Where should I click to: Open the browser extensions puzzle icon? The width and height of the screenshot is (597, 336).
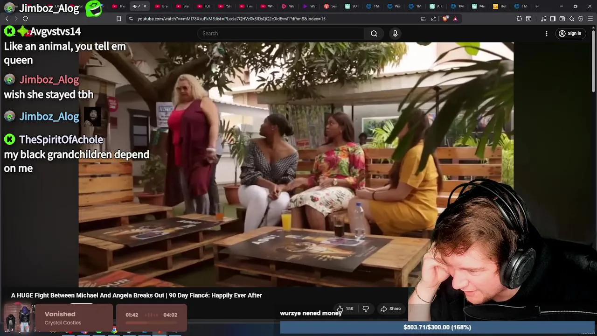point(519,19)
